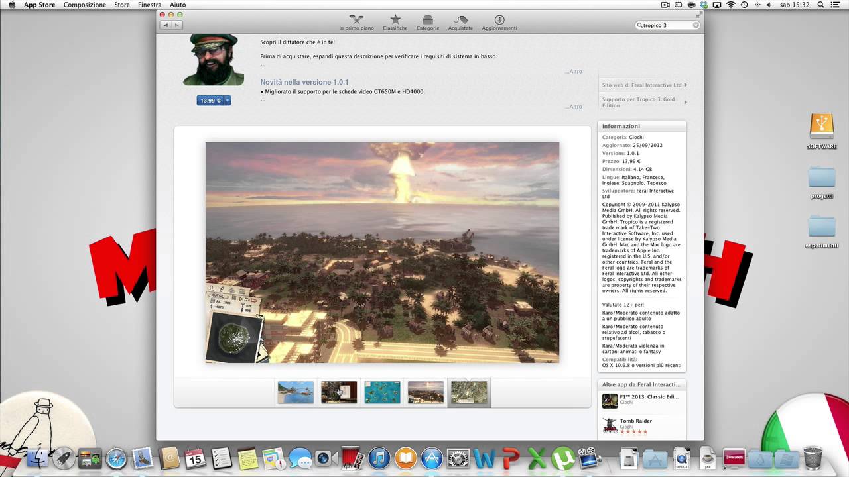This screenshot has height=477, width=849.
Task: Open the Store menu
Action: (122, 5)
